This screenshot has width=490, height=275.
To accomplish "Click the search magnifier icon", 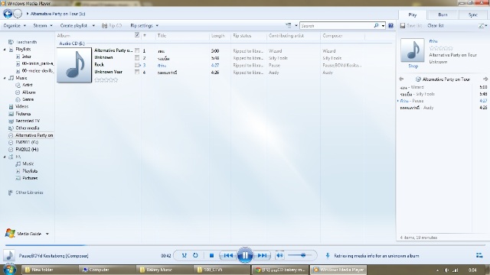I will pyautogui.click(x=376, y=25).
